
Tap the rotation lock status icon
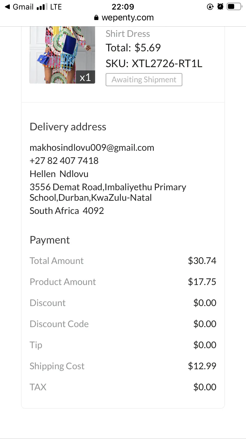pyautogui.click(x=210, y=7)
